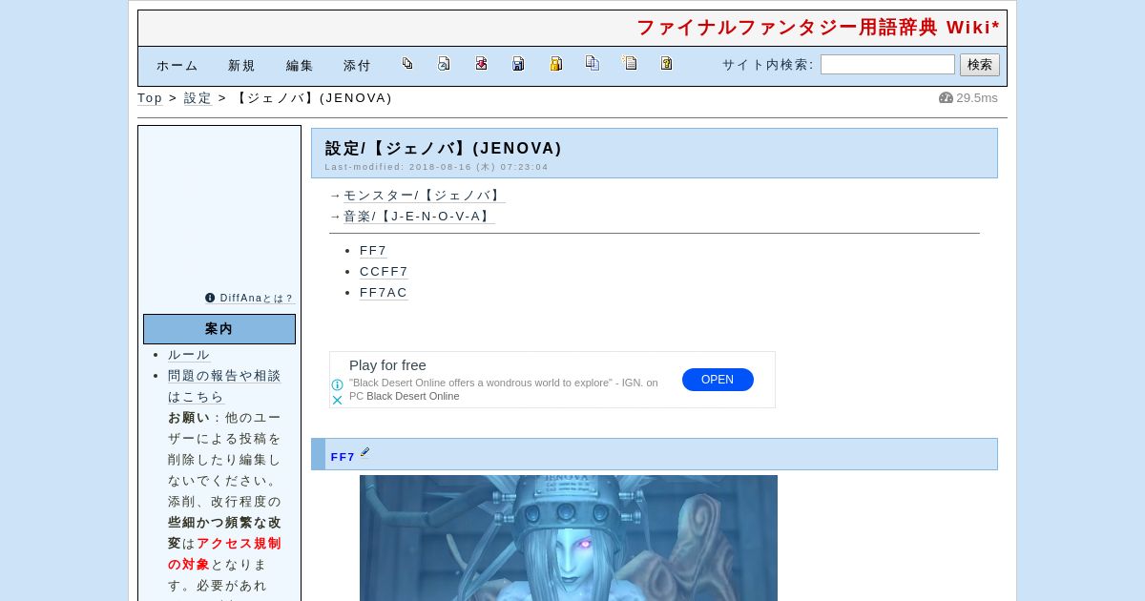Screen dimensions: 1145x601
Task: Open the 音楽/【J-E-N-O-V-A】 link
Action: (419, 217)
